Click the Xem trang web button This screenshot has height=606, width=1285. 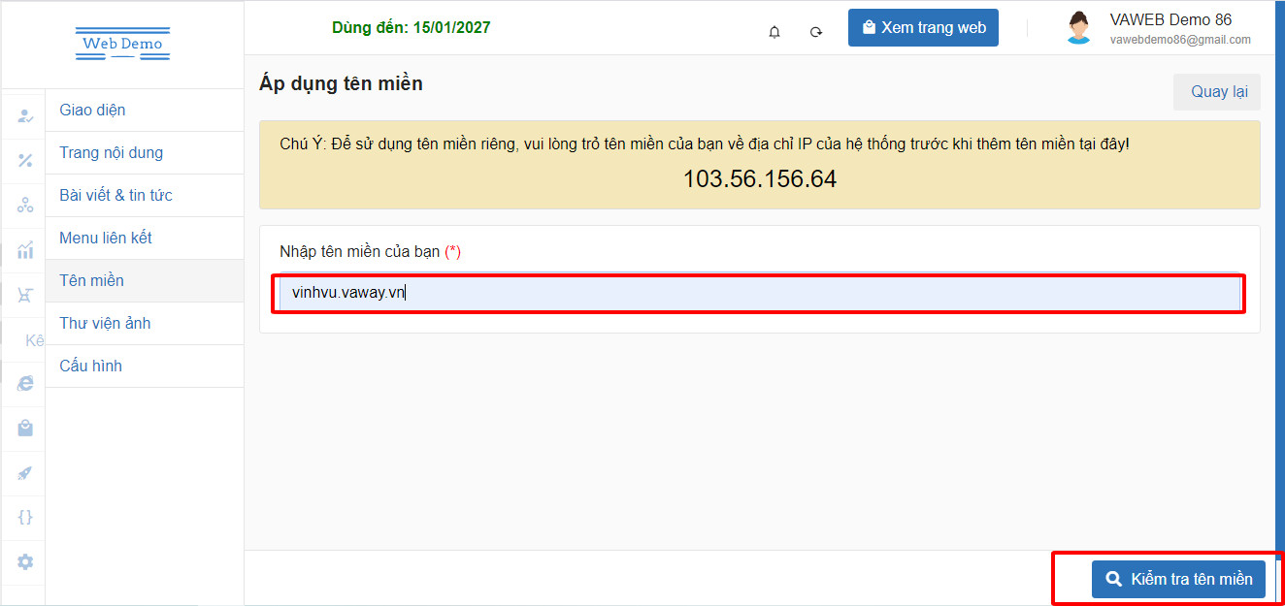(922, 28)
